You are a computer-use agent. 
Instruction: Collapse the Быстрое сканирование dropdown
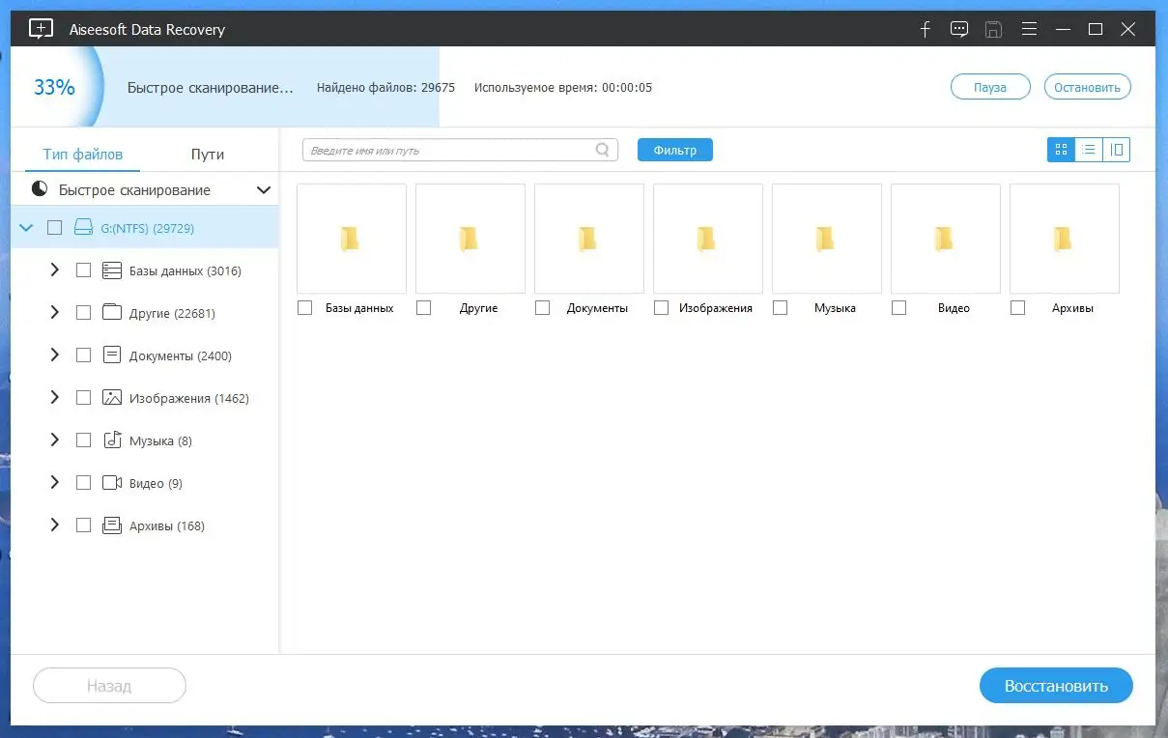[x=264, y=190]
